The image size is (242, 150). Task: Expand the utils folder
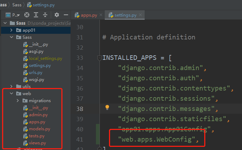pyautogui.click(x=11, y=87)
